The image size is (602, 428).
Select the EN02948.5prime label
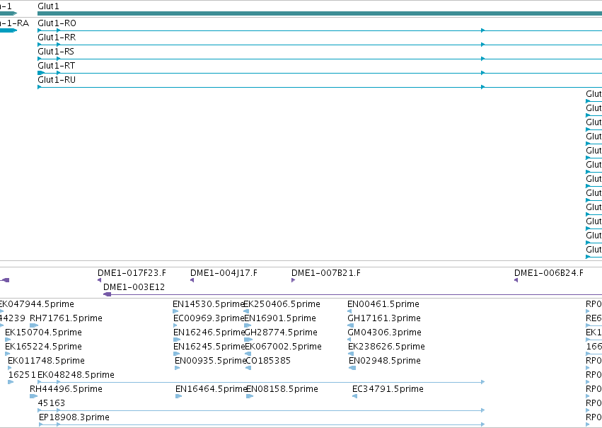click(x=385, y=362)
